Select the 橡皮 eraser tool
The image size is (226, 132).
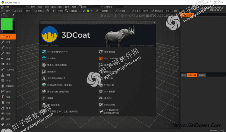[x=8, y=108]
